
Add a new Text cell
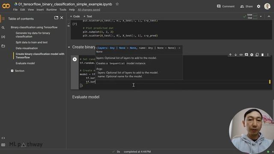click(88, 16)
